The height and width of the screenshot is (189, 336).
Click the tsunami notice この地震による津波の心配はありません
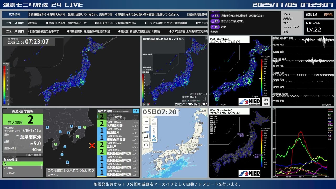coord(70,172)
